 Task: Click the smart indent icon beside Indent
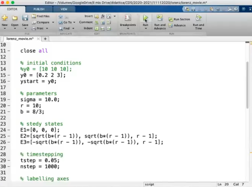[x=97, y=28]
